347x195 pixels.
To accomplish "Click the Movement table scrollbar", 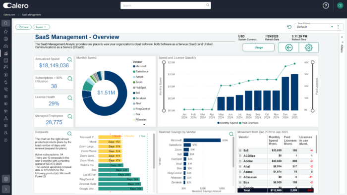I will pyautogui.click(x=316, y=144).
